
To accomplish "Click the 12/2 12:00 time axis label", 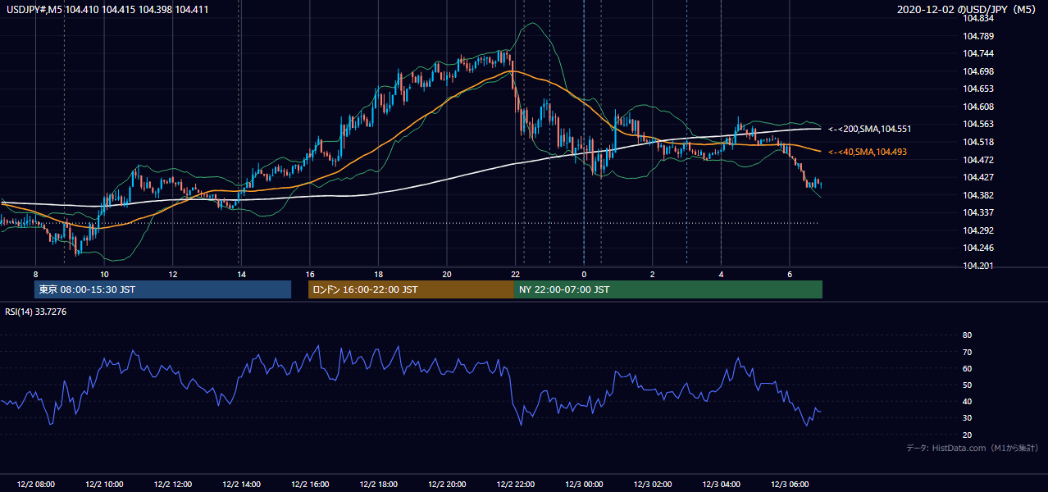I will point(172,485).
